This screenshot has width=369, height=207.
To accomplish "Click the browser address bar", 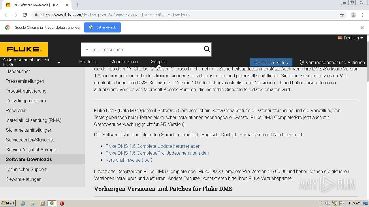I will (x=184, y=15).
